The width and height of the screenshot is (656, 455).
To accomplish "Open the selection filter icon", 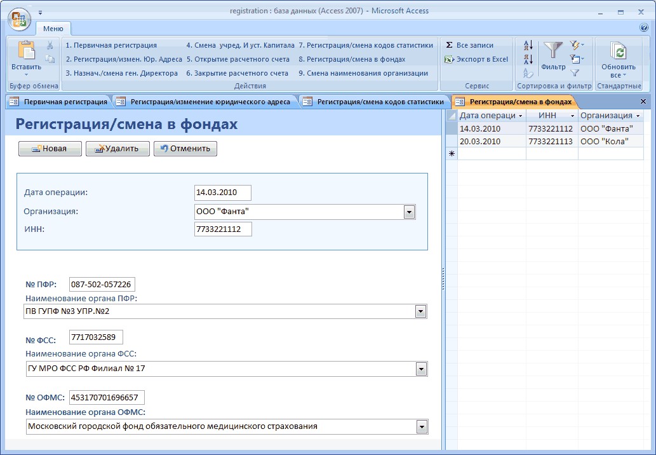I will coord(577,44).
